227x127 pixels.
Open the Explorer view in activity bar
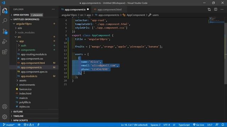click(x=5, y=11)
